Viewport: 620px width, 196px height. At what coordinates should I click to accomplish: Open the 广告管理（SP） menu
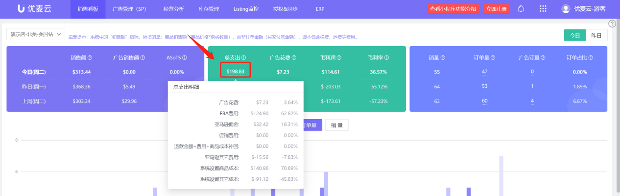(x=129, y=9)
